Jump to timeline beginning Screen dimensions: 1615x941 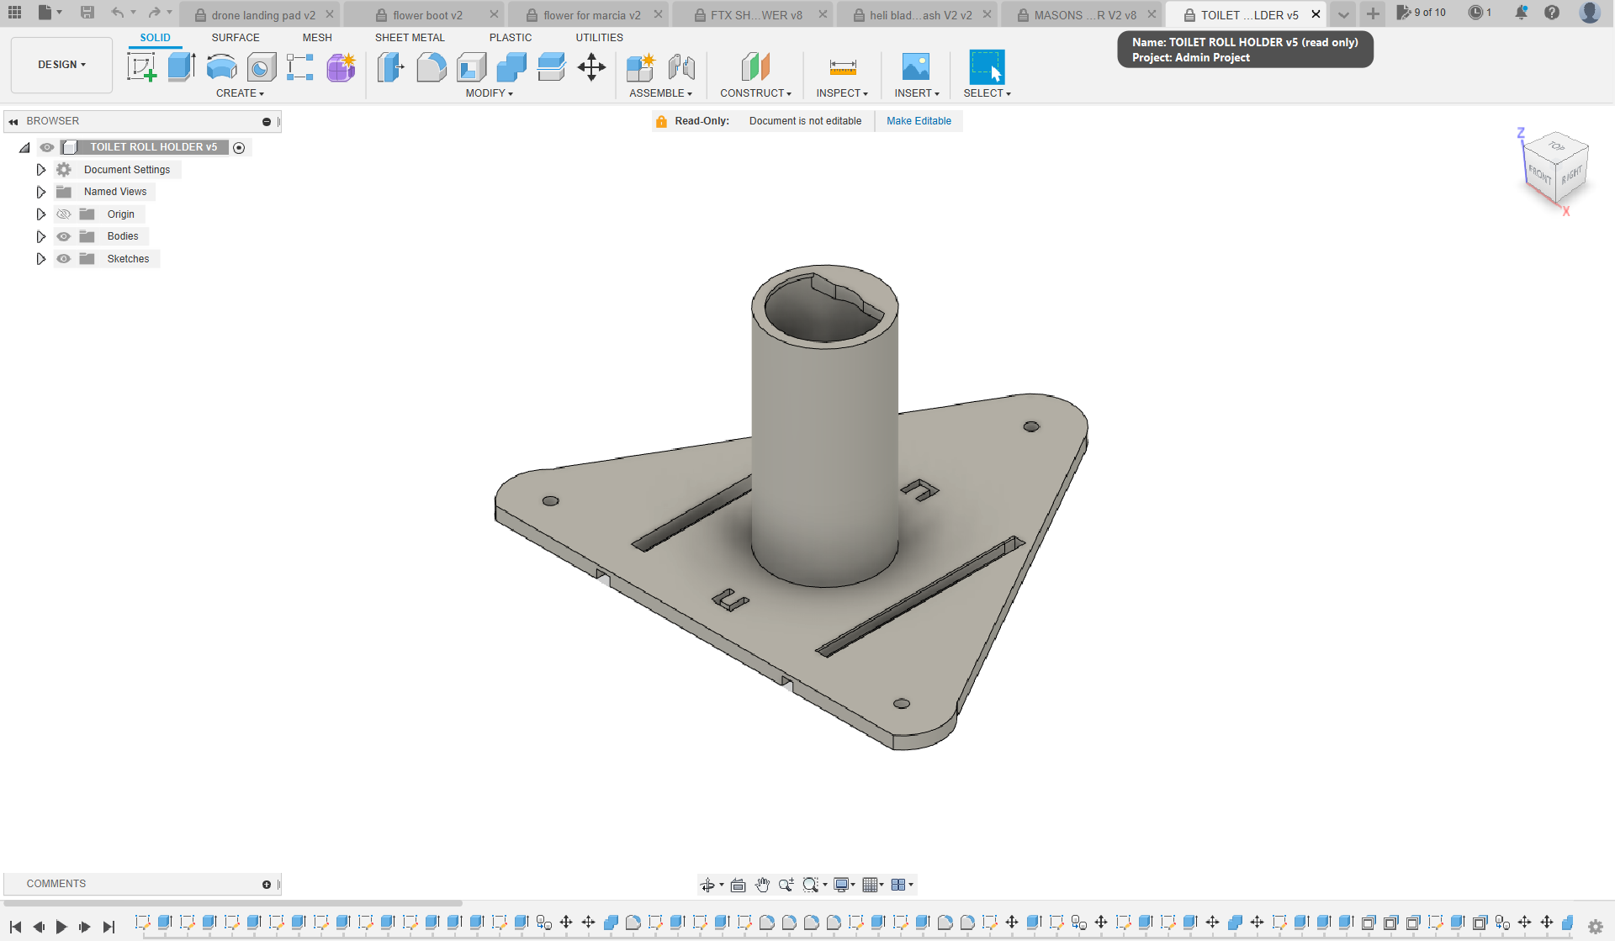point(15,927)
